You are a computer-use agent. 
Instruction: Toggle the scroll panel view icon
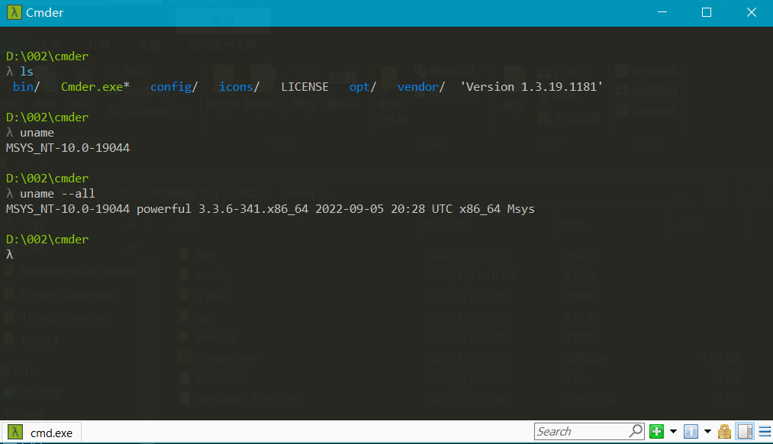[745, 431]
